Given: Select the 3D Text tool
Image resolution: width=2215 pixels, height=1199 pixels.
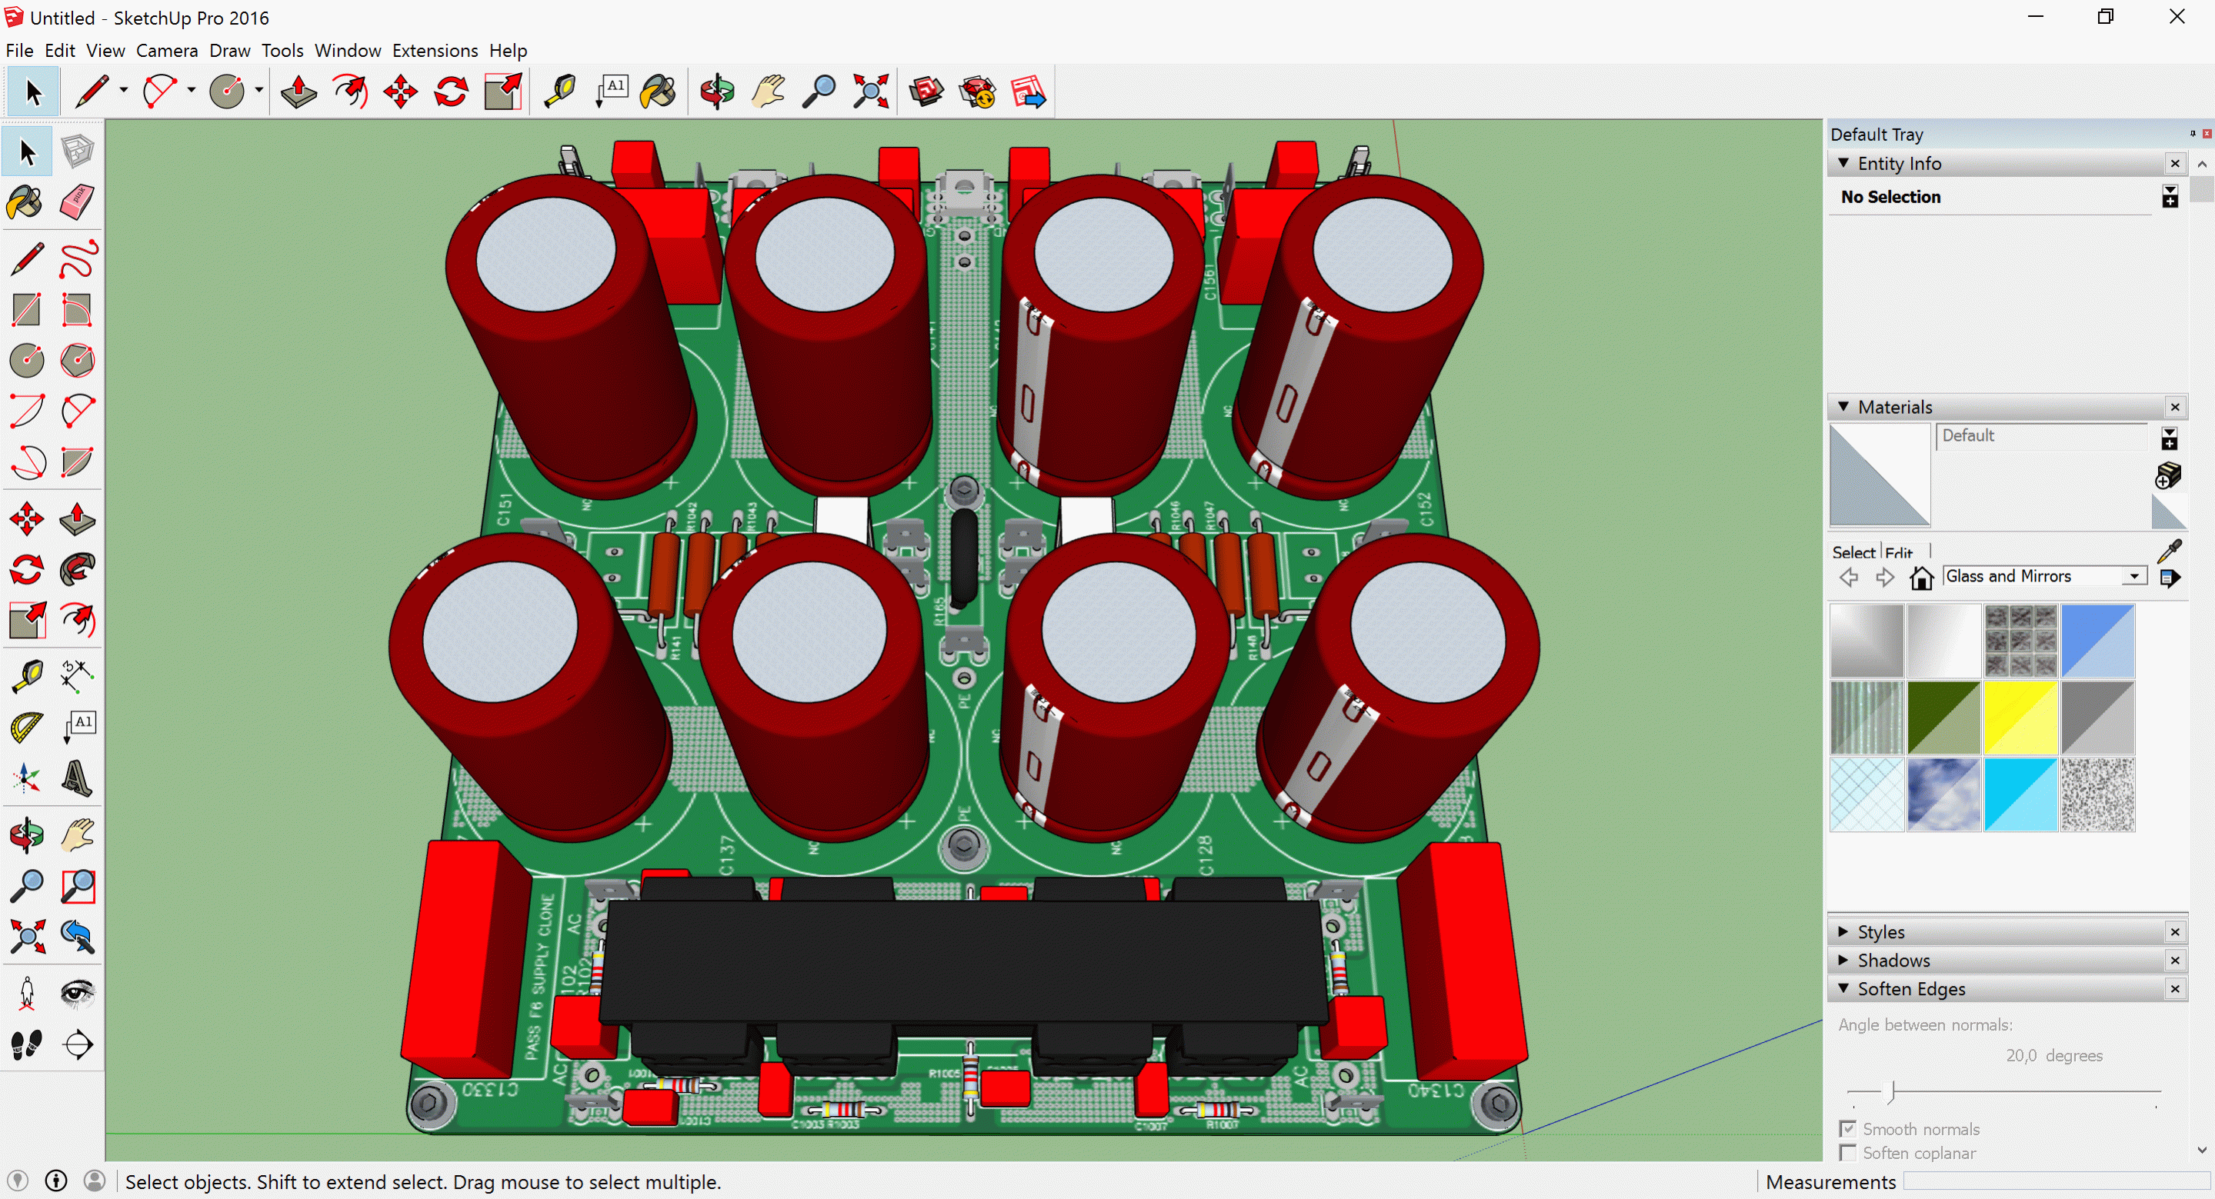Looking at the screenshot, I should click(x=78, y=778).
